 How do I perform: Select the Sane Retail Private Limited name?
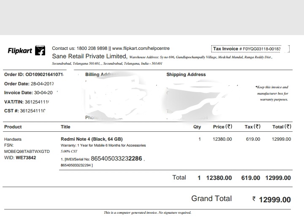90,56
